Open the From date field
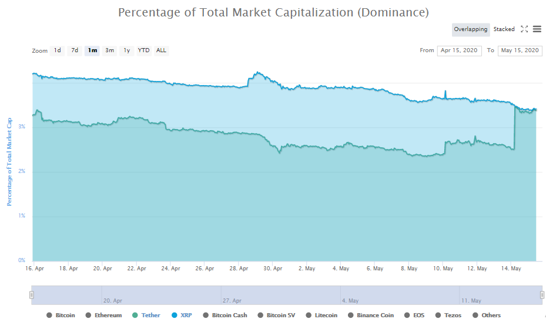The width and height of the screenshot is (546, 319). coord(460,50)
